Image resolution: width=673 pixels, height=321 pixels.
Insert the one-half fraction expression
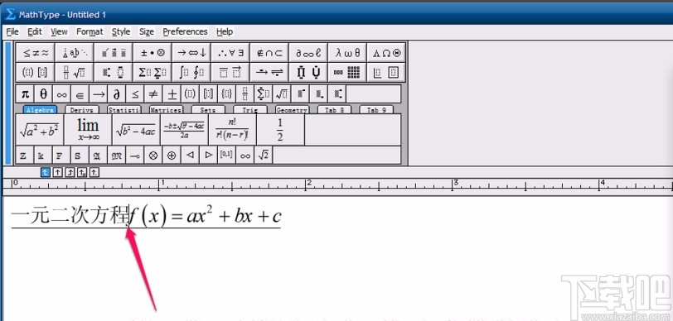[280, 130]
